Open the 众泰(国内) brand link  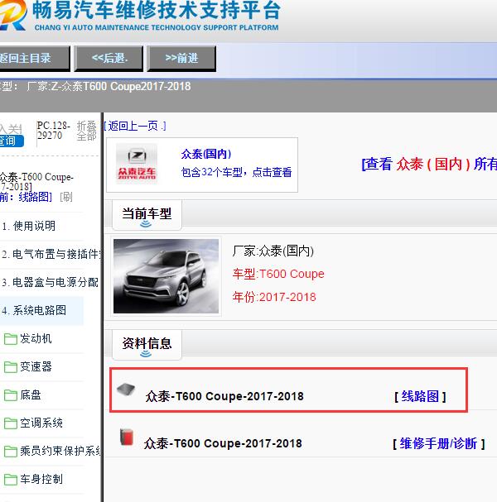pos(206,154)
